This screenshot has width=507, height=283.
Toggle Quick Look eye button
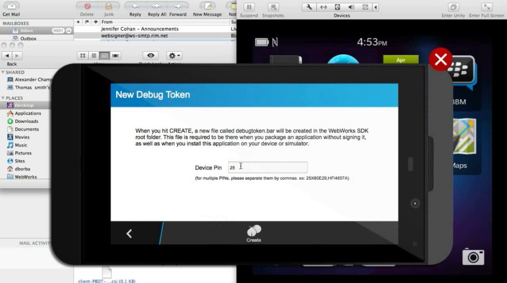[151, 56]
